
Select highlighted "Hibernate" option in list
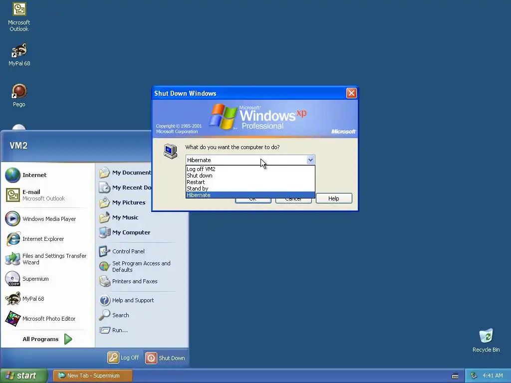(x=251, y=195)
